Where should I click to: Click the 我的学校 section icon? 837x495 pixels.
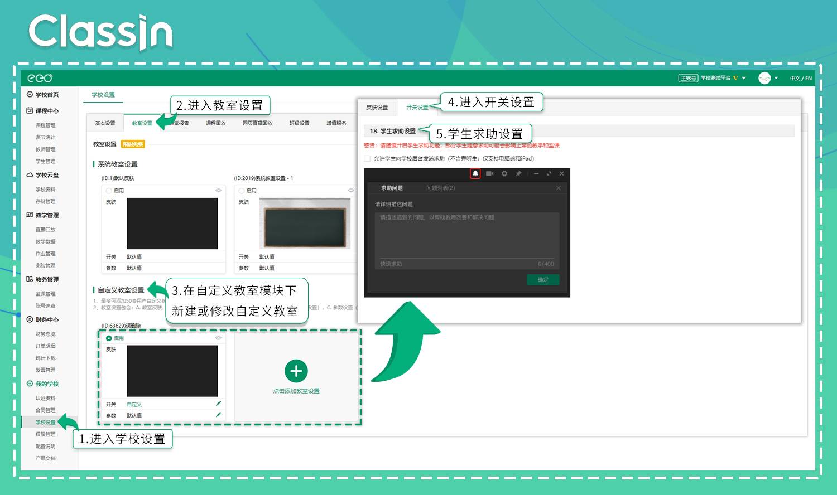click(30, 384)
